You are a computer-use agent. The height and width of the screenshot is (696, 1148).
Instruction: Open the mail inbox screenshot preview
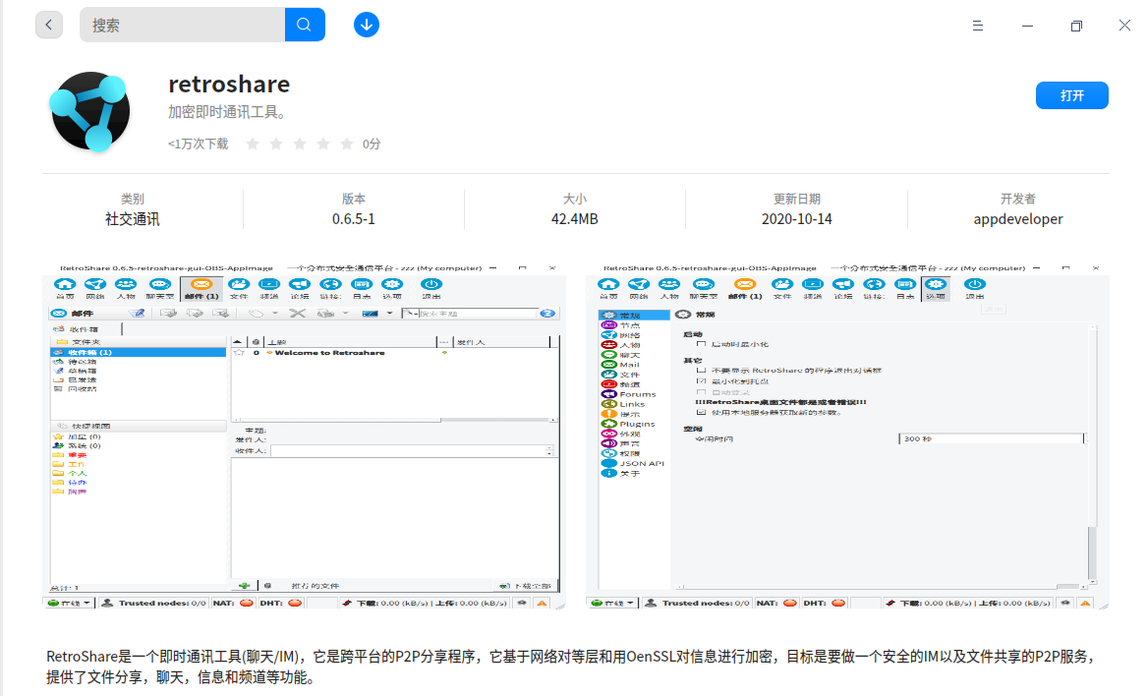(x=304, y=436)
